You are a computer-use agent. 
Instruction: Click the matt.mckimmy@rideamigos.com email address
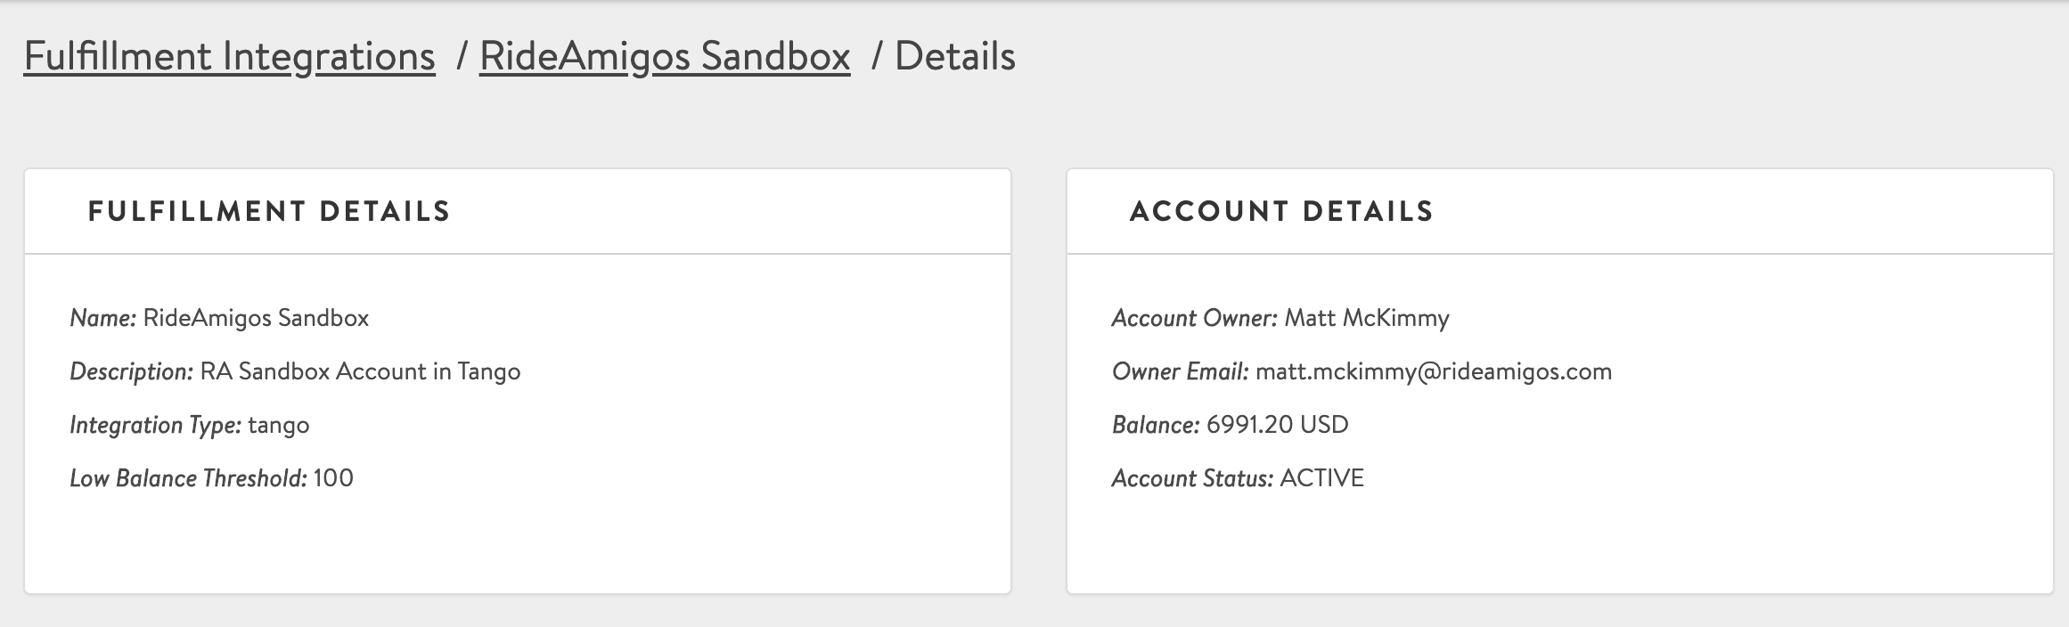tap(1434, 371)
